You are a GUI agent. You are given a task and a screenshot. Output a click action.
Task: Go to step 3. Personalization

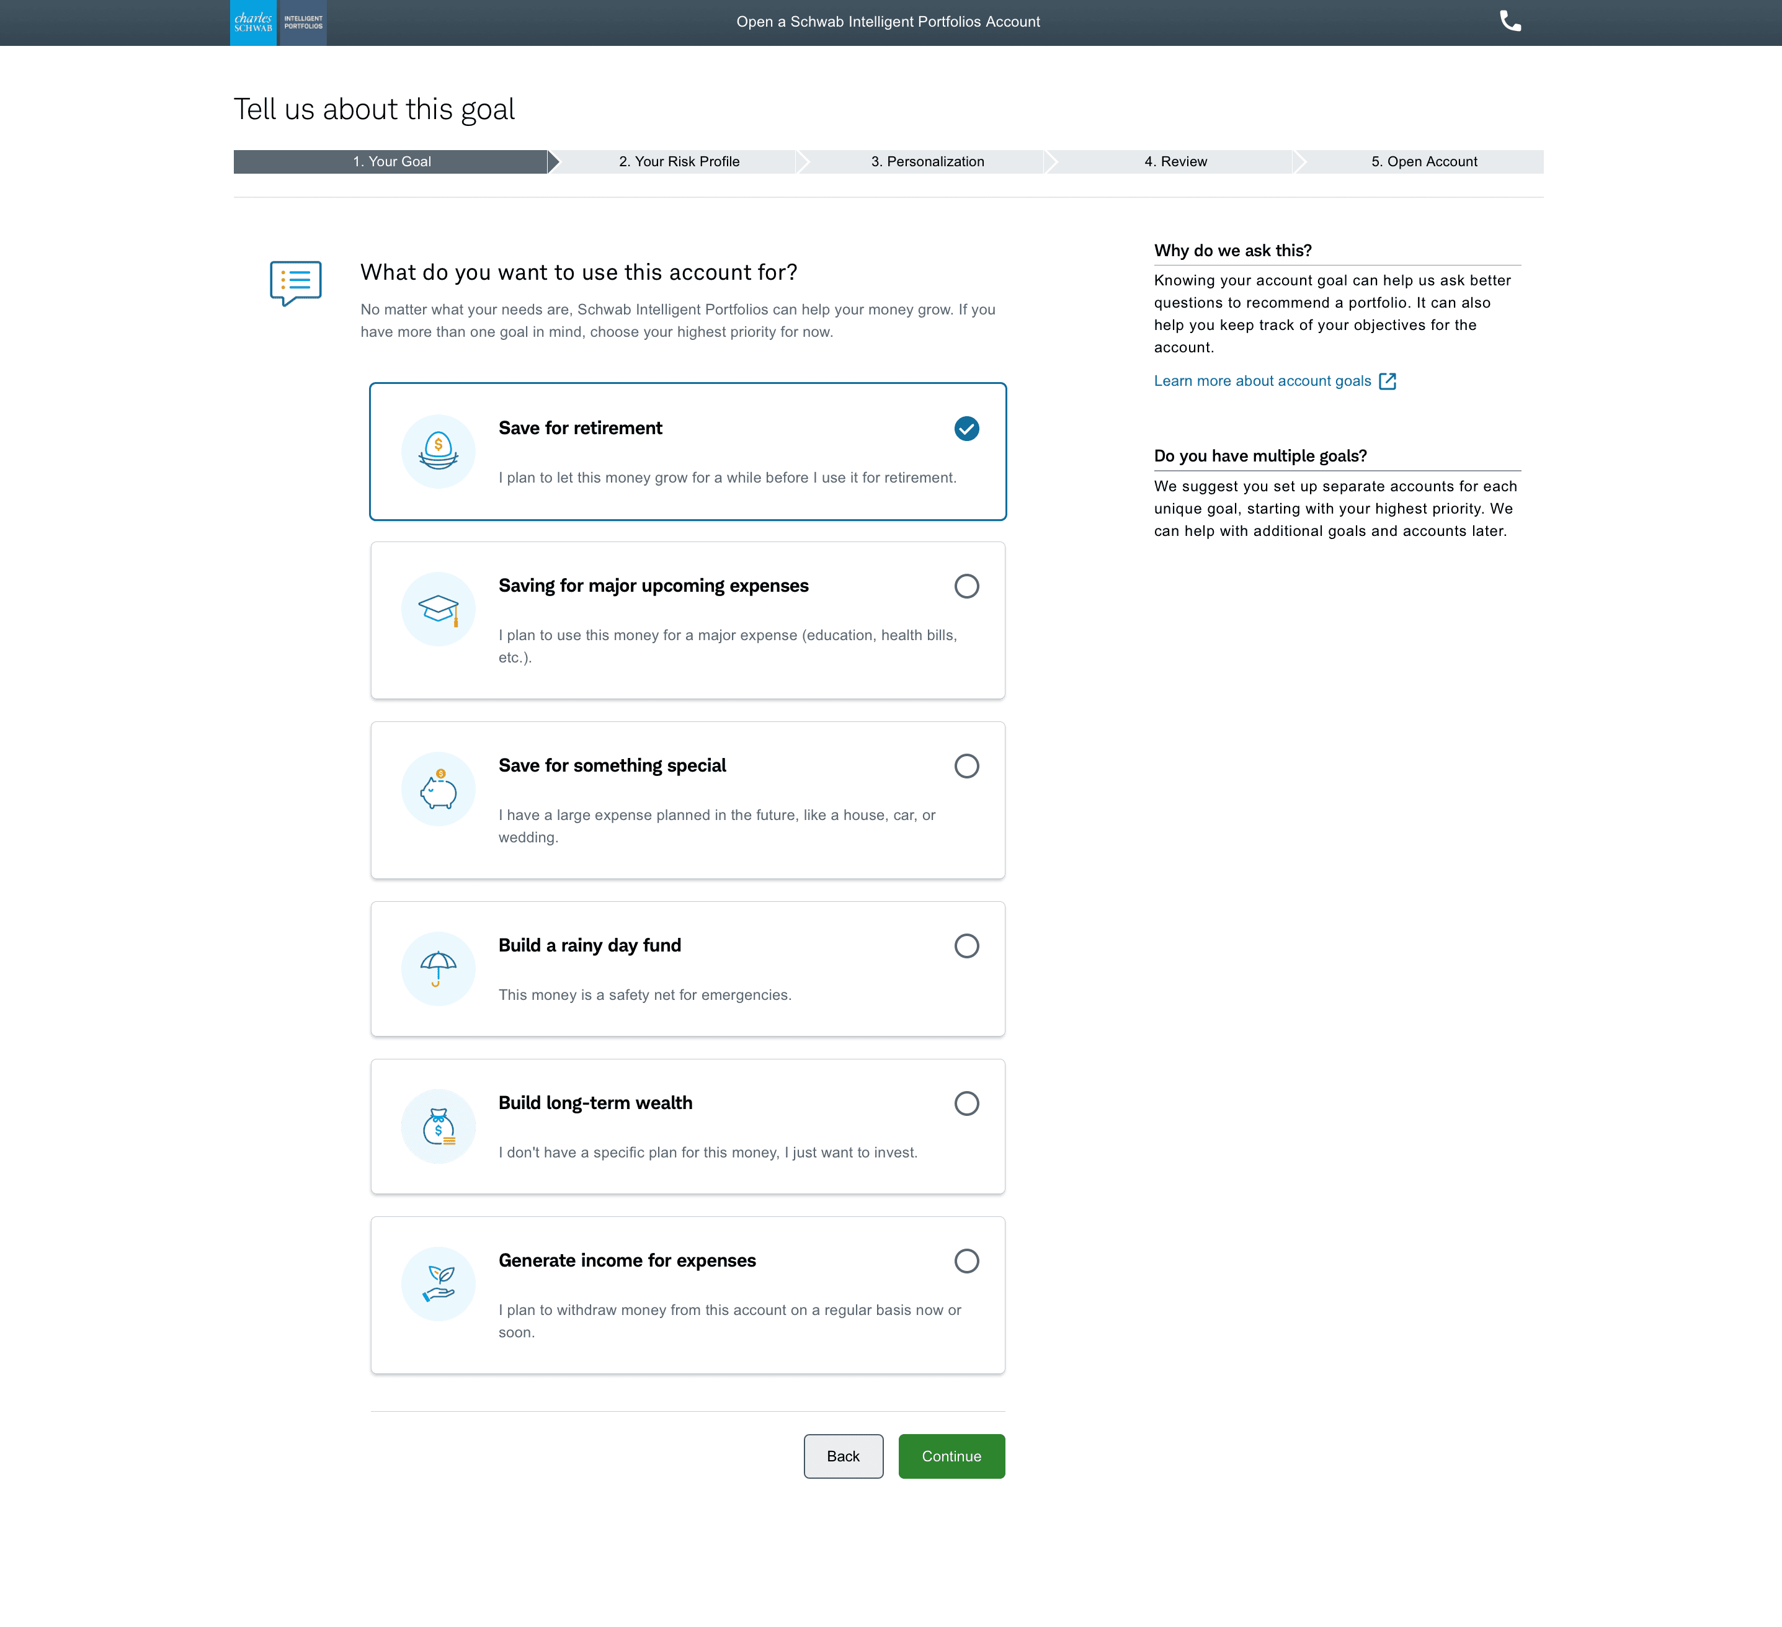point(927,162)
